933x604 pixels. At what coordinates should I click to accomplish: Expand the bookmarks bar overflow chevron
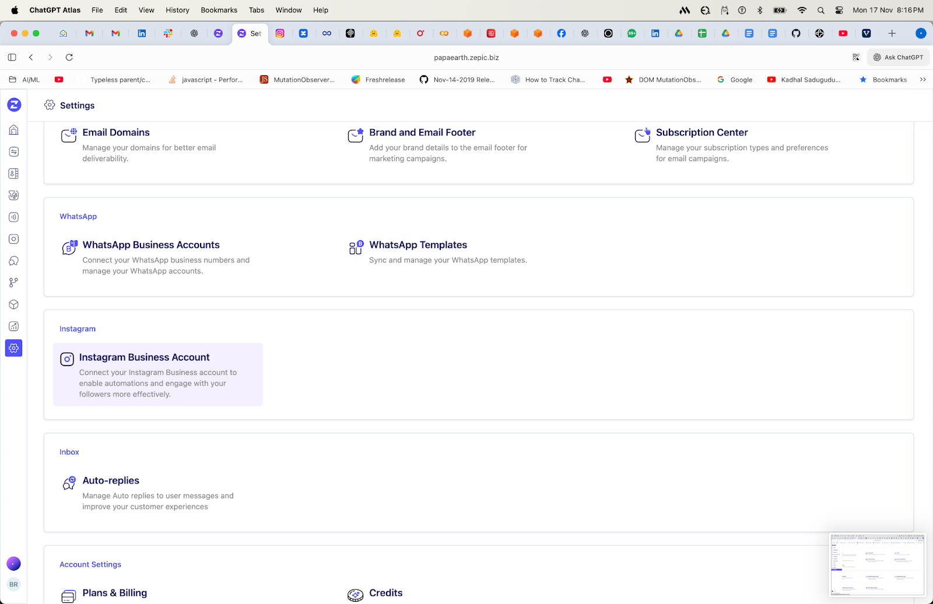coord(923,80)
